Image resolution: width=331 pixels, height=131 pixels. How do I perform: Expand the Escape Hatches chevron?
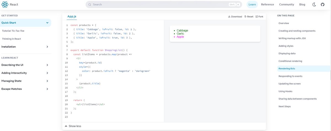coord(47,89)
